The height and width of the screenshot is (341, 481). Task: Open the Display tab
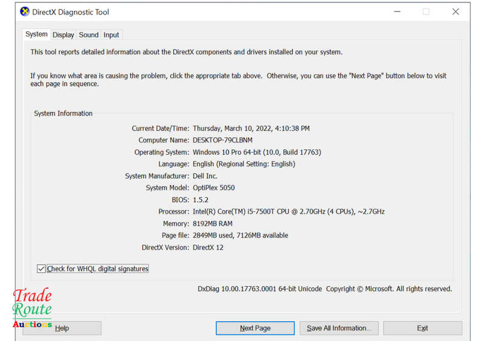(x=63, y=35)
